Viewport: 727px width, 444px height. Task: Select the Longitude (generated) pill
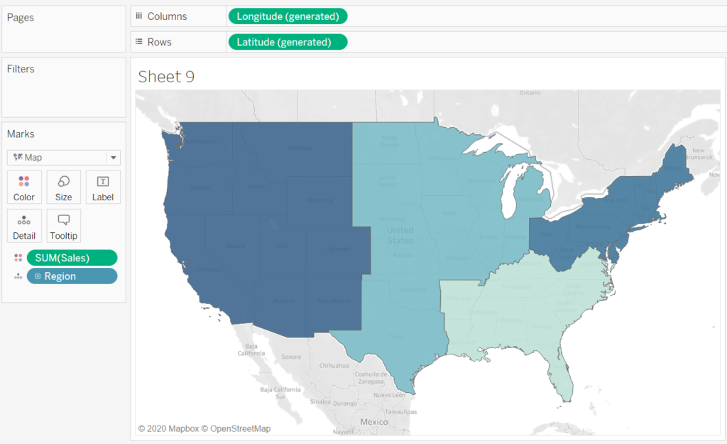288,16
